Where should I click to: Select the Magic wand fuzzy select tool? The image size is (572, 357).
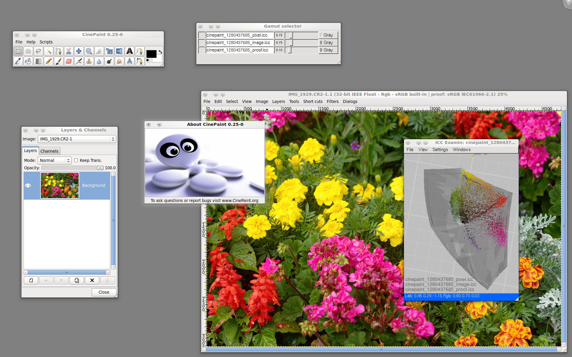tap(49, 51)
